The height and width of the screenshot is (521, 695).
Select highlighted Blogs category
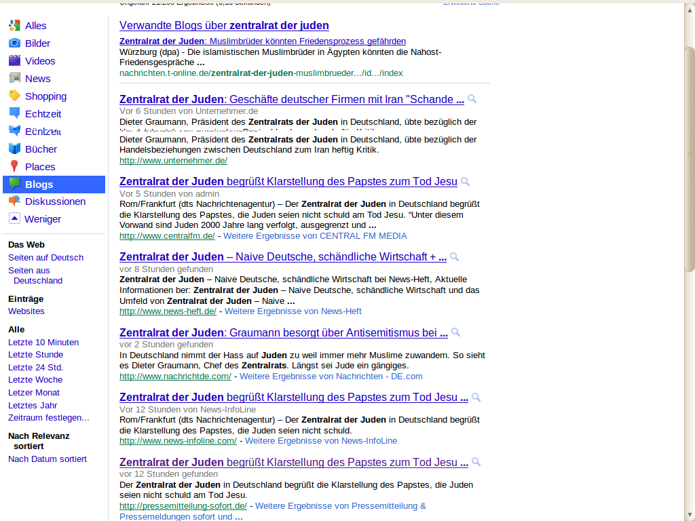click(54, 185)
